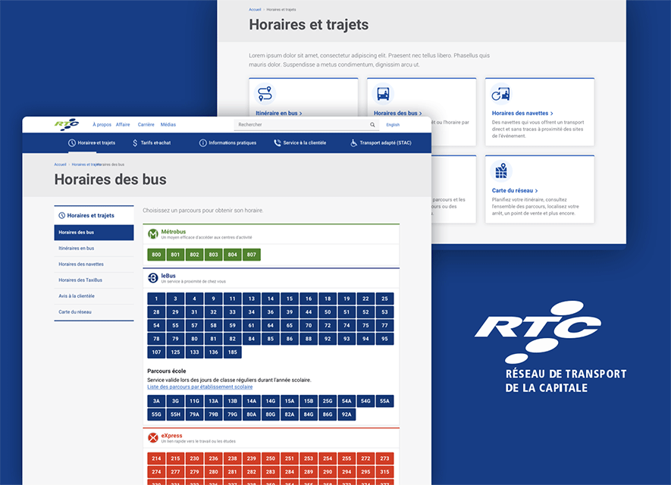Click the Affaire top link
The image size is (671, 485).
point(123,124)
